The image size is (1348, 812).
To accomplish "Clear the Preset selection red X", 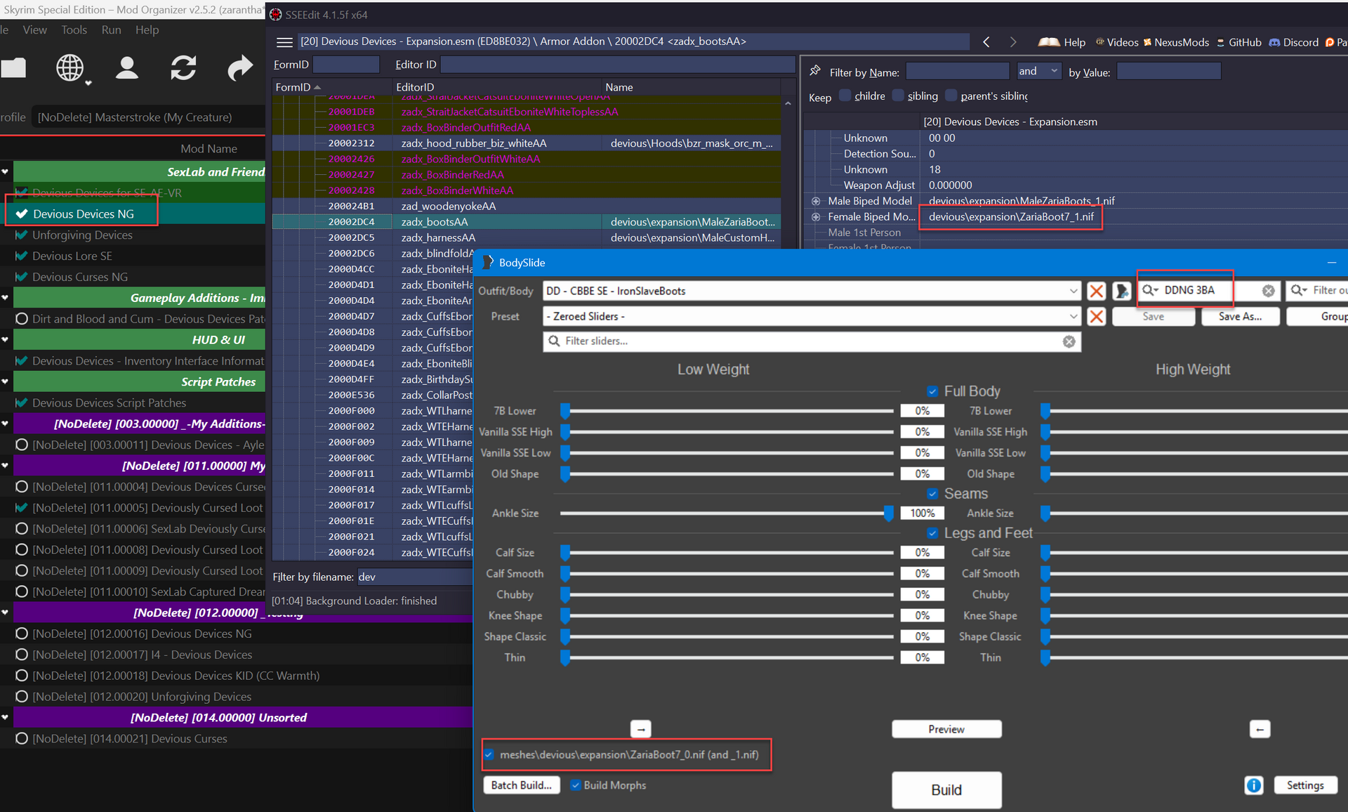I will [1096, 317].
